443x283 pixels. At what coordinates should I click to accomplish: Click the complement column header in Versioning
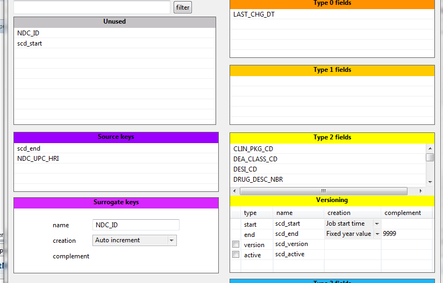point(406,213)
